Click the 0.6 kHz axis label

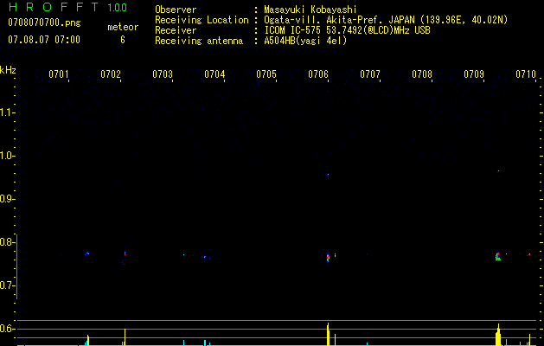[x=7, y=329]
